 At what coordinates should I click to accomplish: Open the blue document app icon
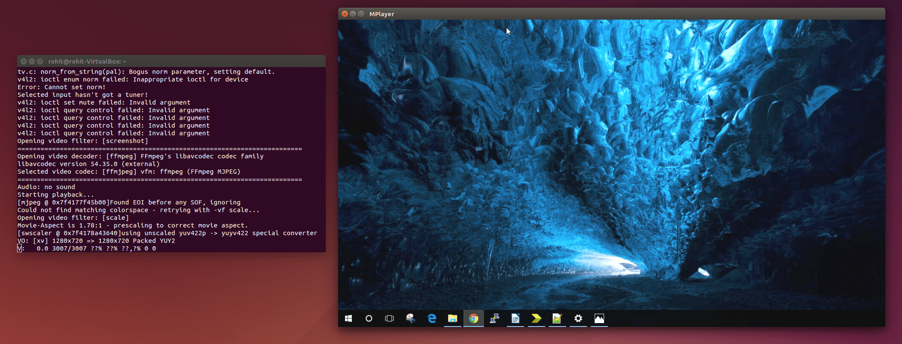pos(516,318)
